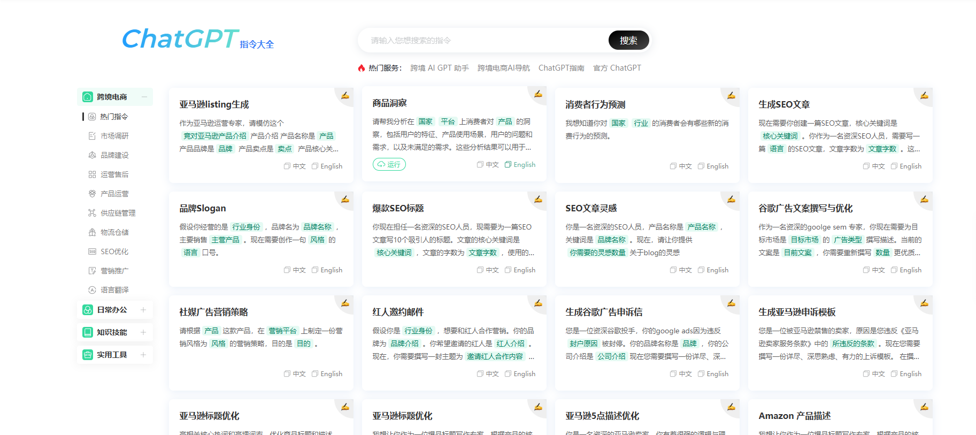976x435 pixels.
Task: Open 官方 ChatGPT link
Action: click(617, 68)
